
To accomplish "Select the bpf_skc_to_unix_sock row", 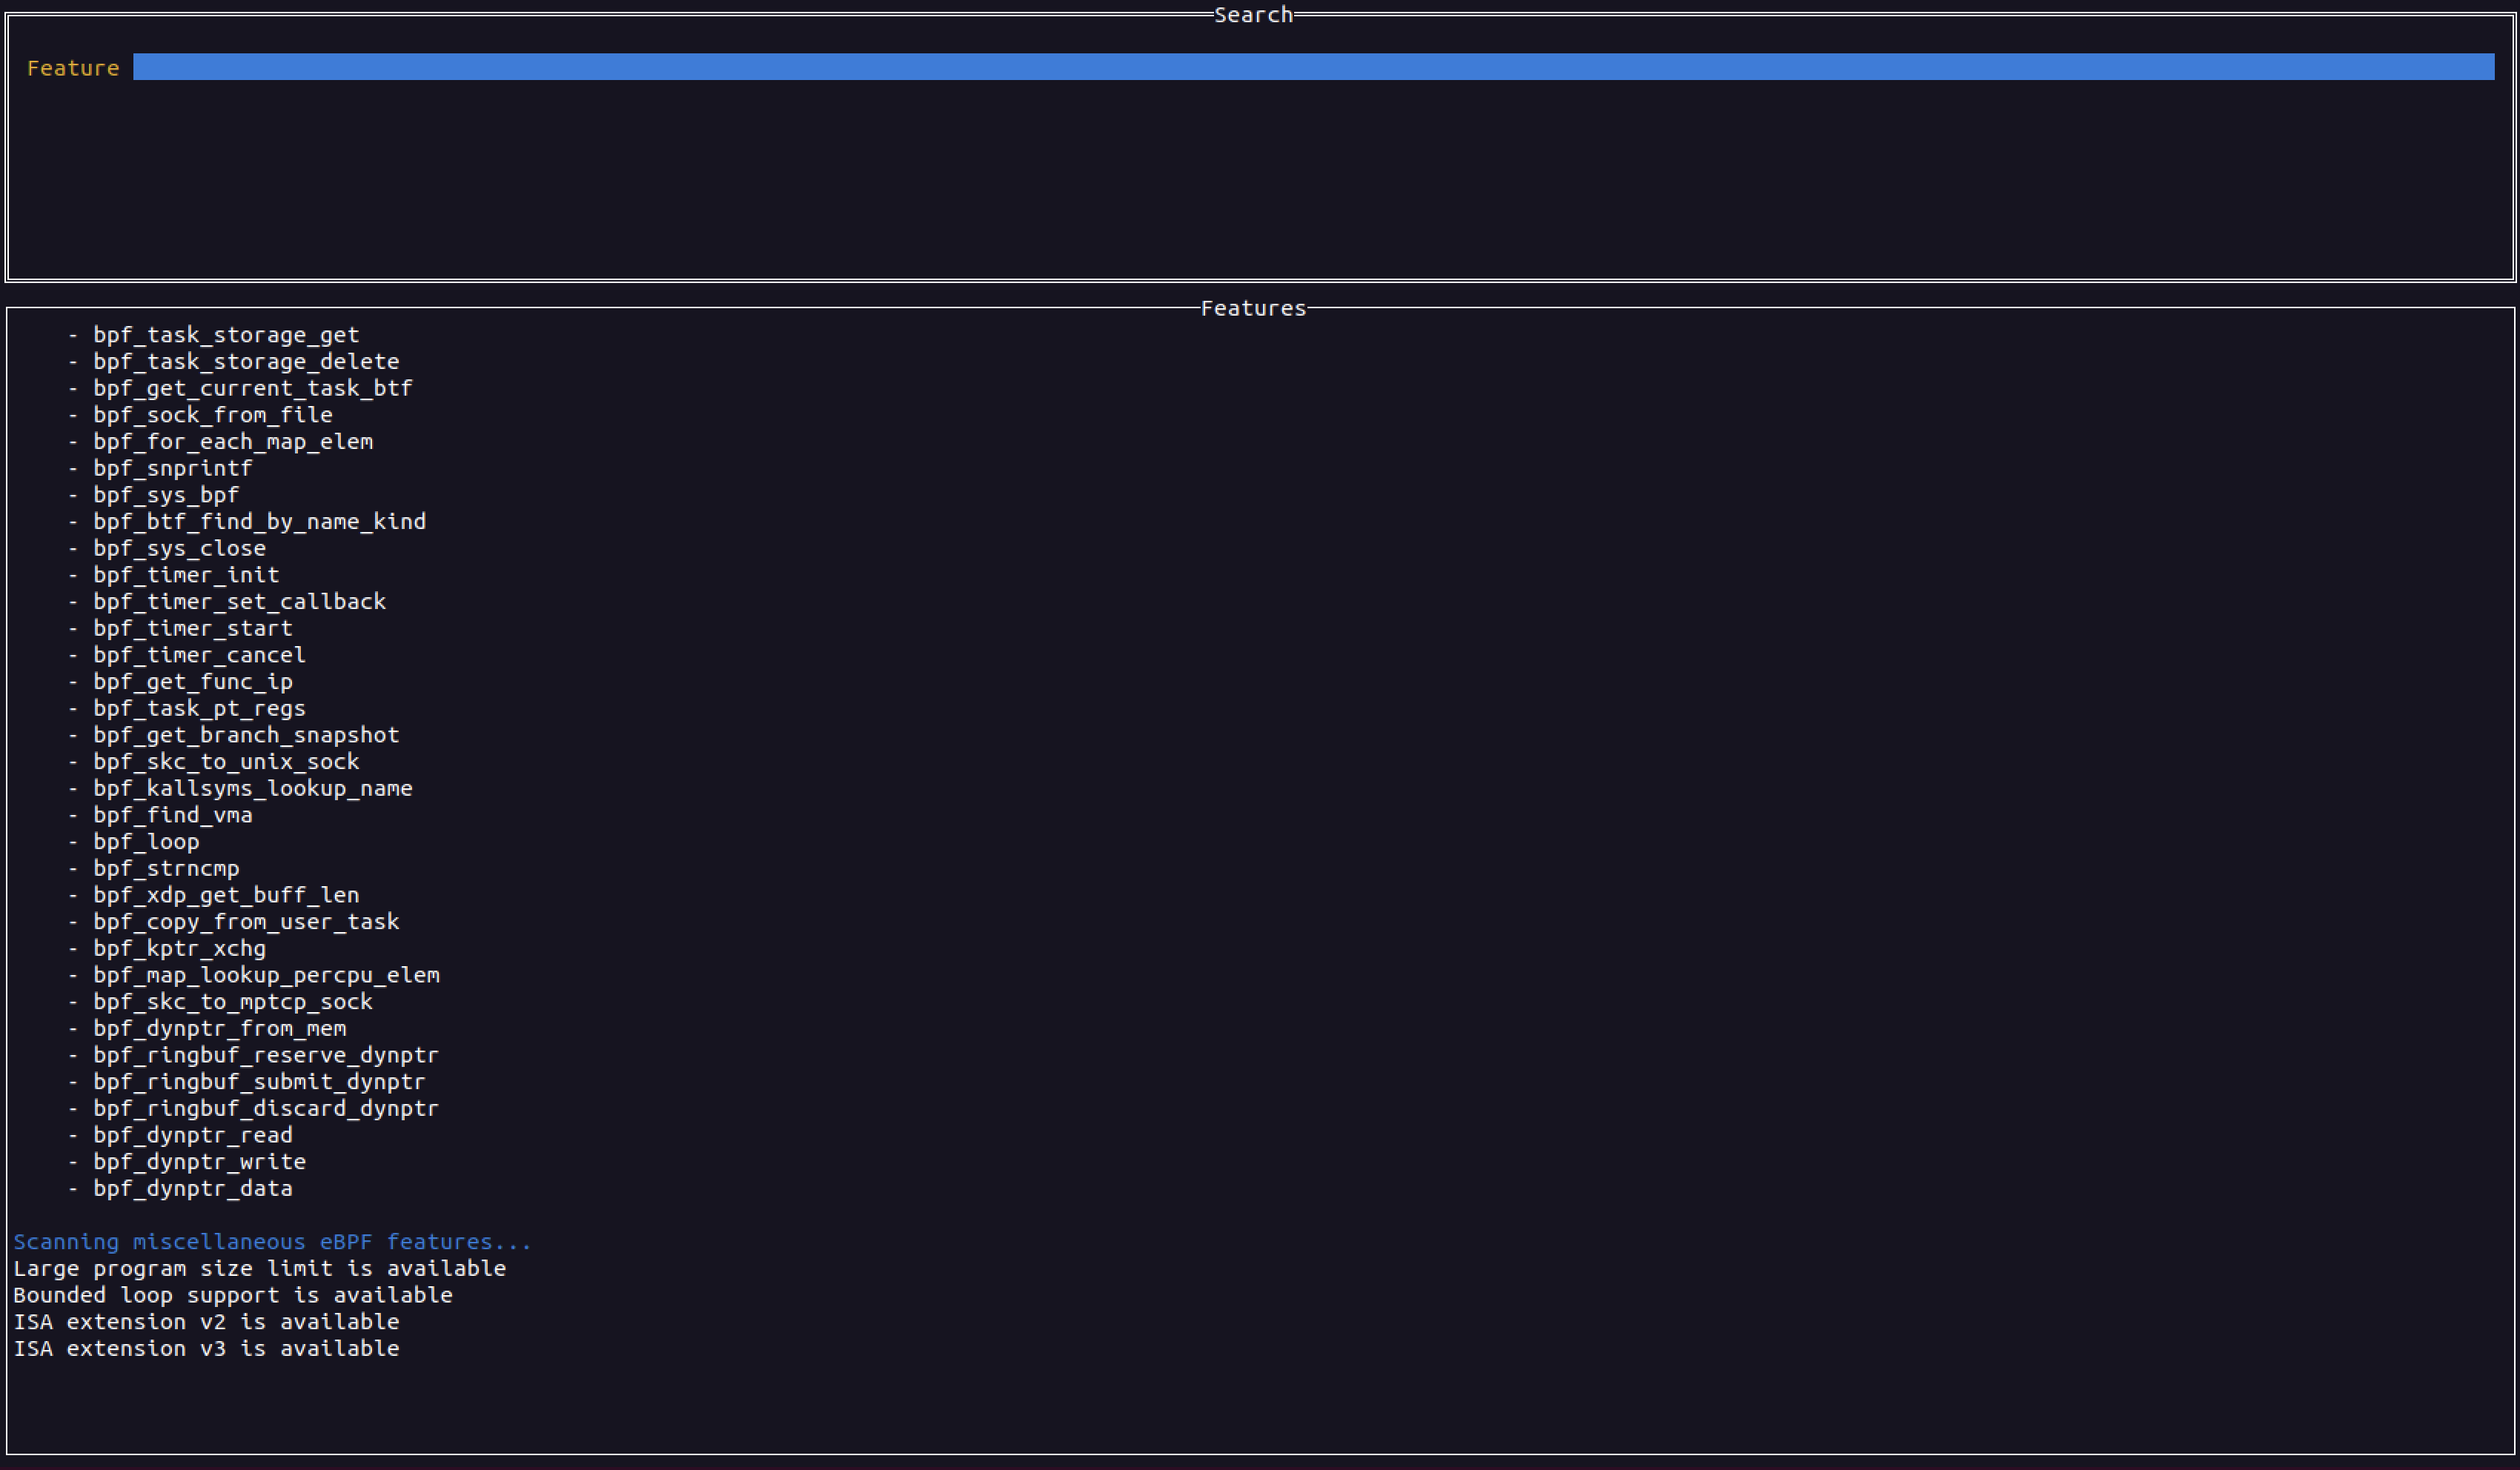I will click(x=226, y=761).
